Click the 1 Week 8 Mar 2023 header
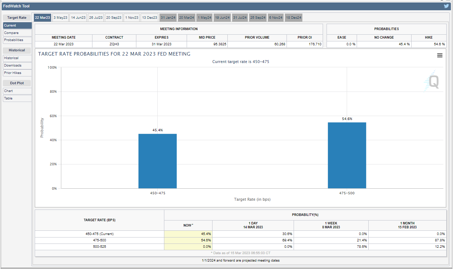The height and width of the screenshot is (269, 453). (331, 225)
